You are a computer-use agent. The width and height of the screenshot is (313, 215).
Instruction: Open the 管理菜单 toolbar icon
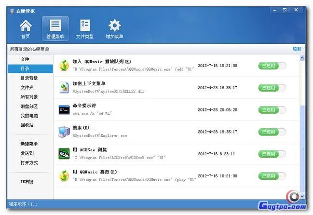tap(55, 29)
